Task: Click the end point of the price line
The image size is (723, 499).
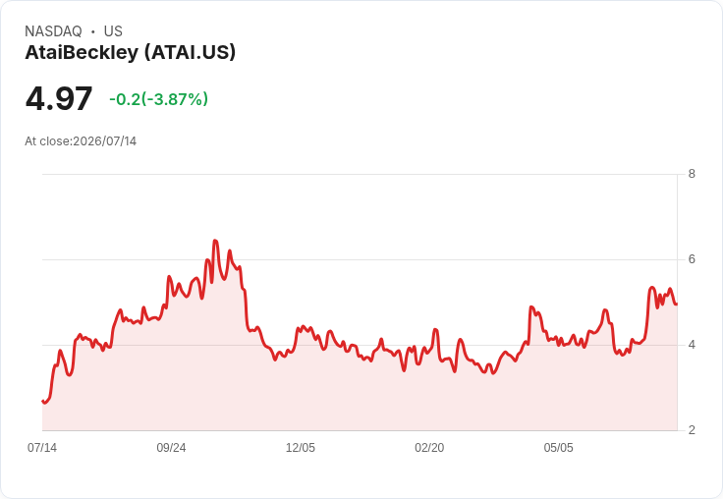Action: click(676, 304)
